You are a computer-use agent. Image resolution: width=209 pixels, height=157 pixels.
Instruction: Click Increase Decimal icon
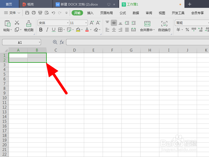pos(200,30)
